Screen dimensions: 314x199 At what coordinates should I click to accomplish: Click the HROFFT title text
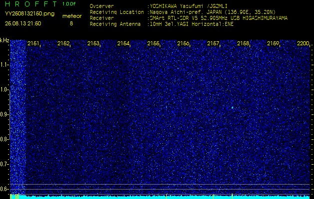[31, 4]
